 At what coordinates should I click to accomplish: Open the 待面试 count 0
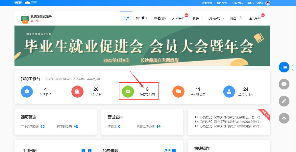click(119, 126)
